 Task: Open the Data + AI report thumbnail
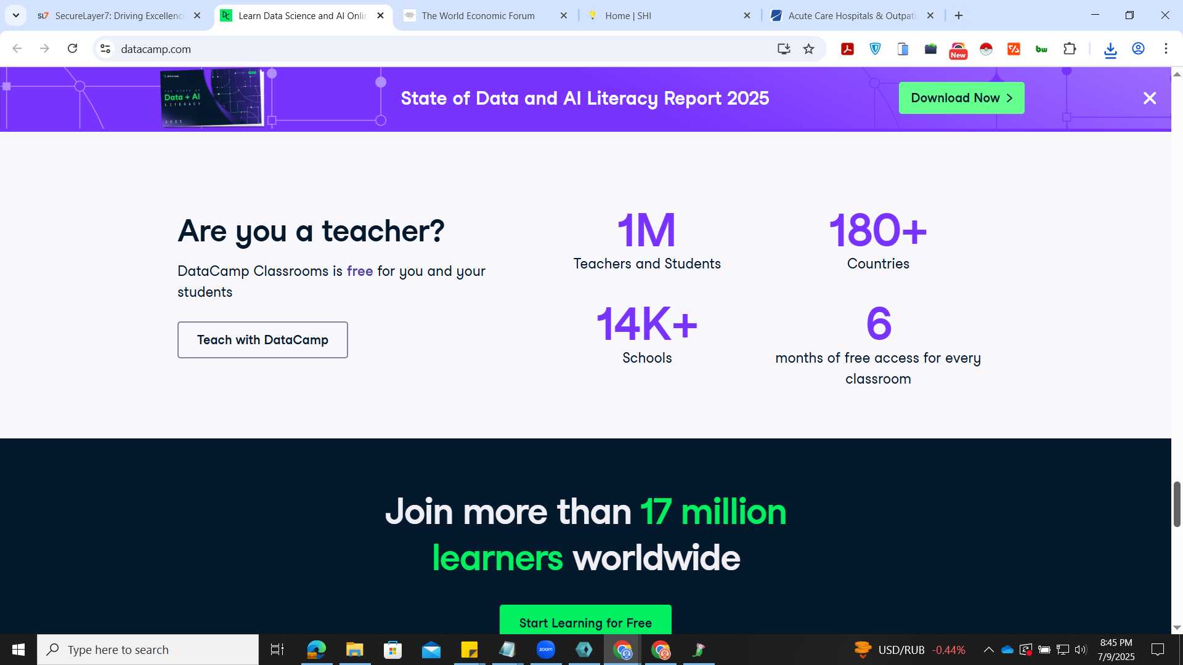tap(212, 97)
